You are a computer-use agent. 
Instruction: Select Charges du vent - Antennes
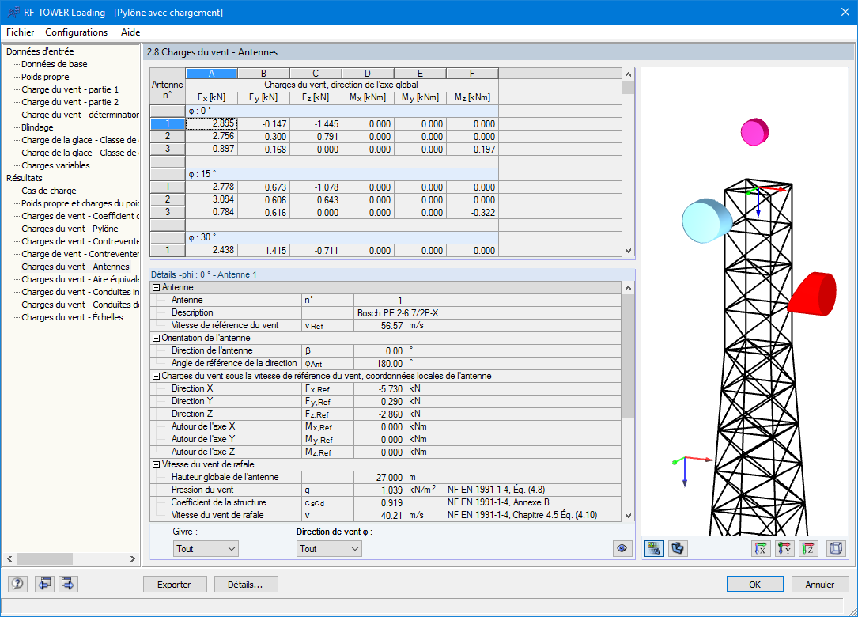pyautogui.click(x=75, y=267)
